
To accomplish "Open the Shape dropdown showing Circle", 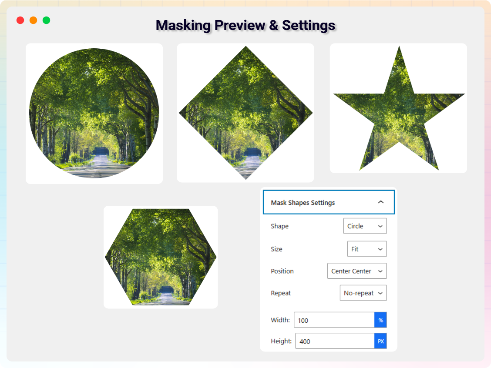I will click(x=365, y=226).
